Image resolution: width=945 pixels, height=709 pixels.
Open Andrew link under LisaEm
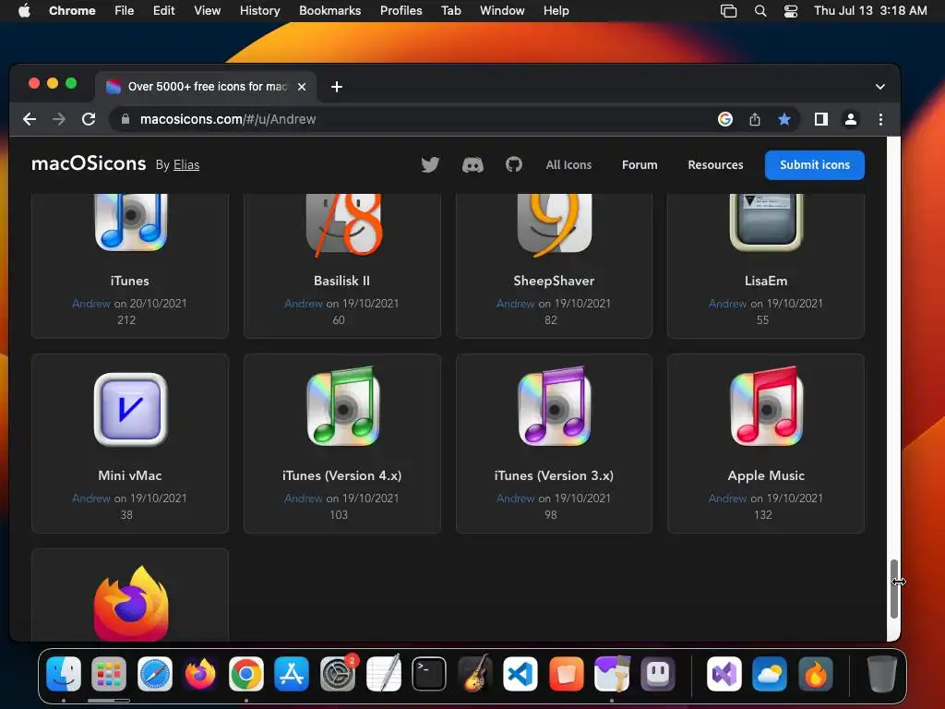coord(727,303)
